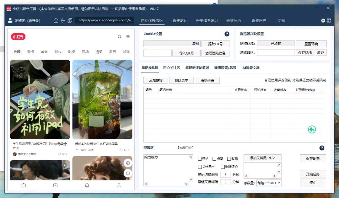
Task: Click the 复制 button in Cookie field
Action: click(195, 44)
